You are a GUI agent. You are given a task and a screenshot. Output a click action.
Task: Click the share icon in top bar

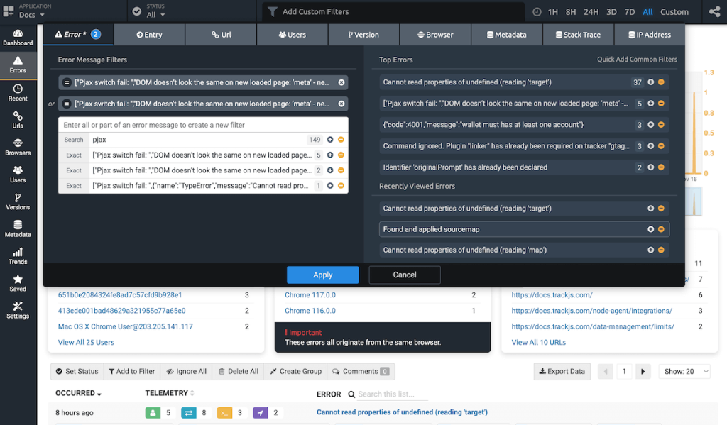[714, 12]
